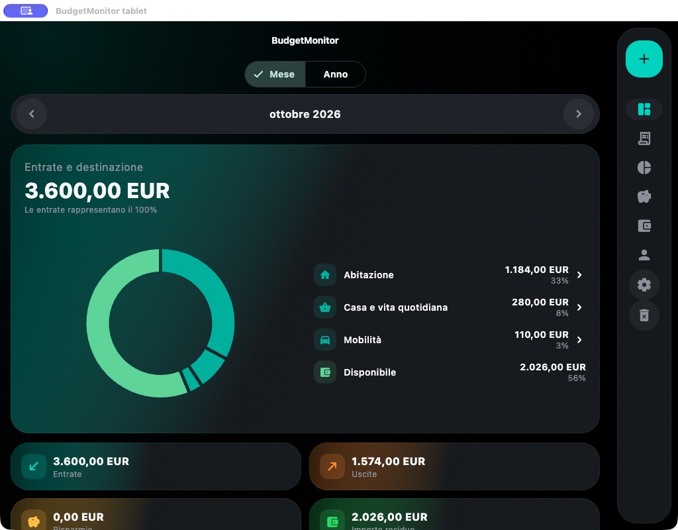Image resolution: width=678 pixels, height=530 pixels.
Task: Click the BudgetMonitor tablet device icon
Action: tap(26, 11)
